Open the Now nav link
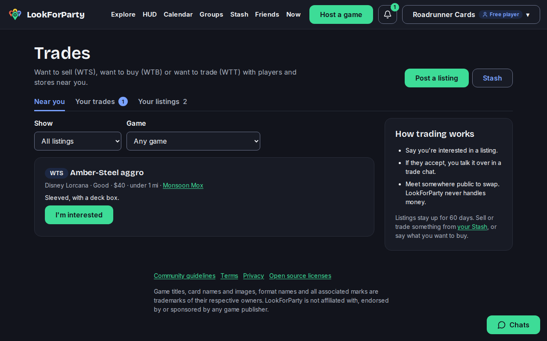 (293, 14)
